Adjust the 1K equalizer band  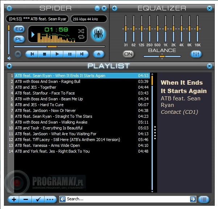click(x=165, y=29)
